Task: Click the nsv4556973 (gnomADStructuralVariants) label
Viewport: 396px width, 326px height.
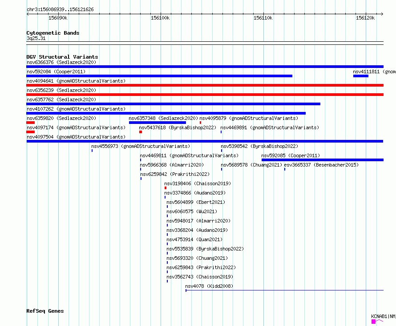Action: tap(141, 146)
